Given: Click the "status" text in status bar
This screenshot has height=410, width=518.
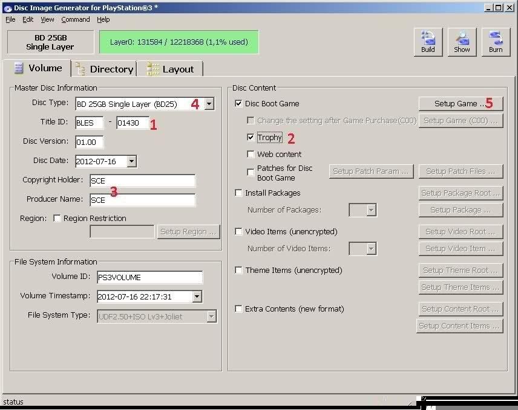Looking at the screenshot, I should 13,402.
